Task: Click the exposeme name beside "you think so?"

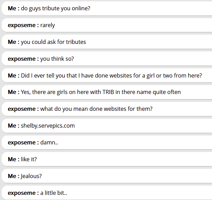Action: click(x=21, y=59)
